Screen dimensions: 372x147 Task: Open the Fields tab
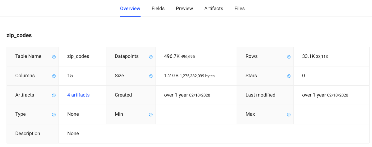158,9
